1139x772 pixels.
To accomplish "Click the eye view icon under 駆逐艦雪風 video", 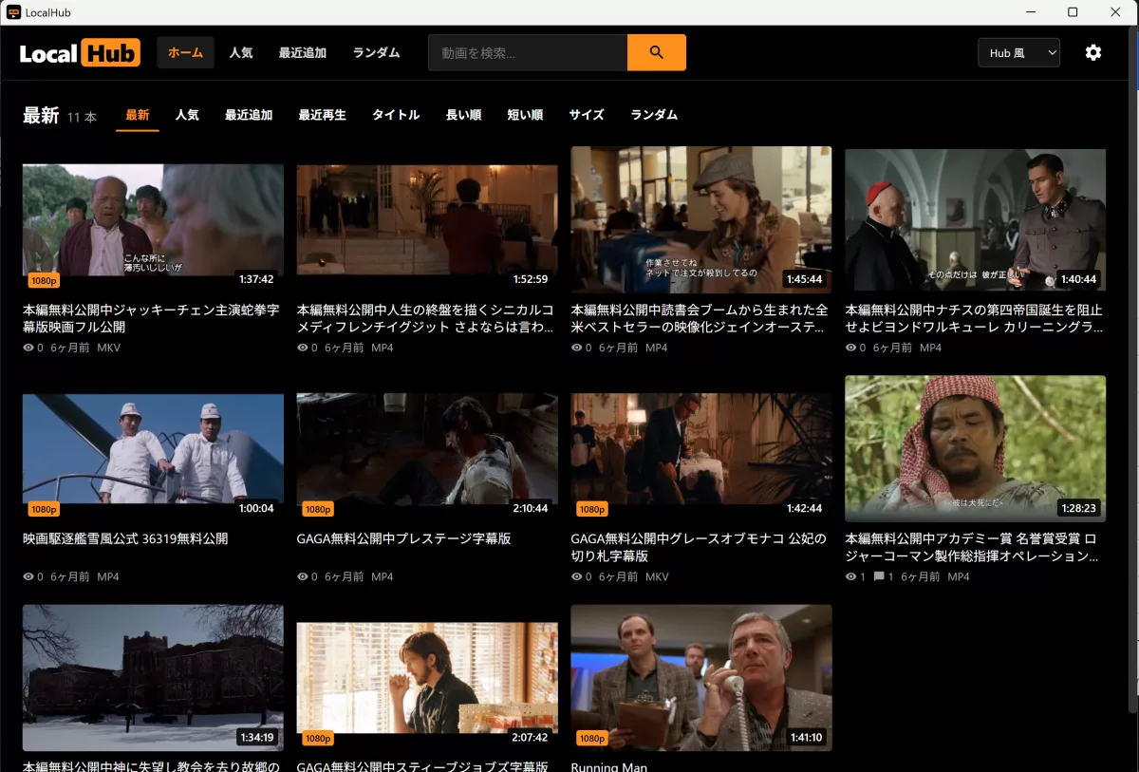I will coord(28,576).
